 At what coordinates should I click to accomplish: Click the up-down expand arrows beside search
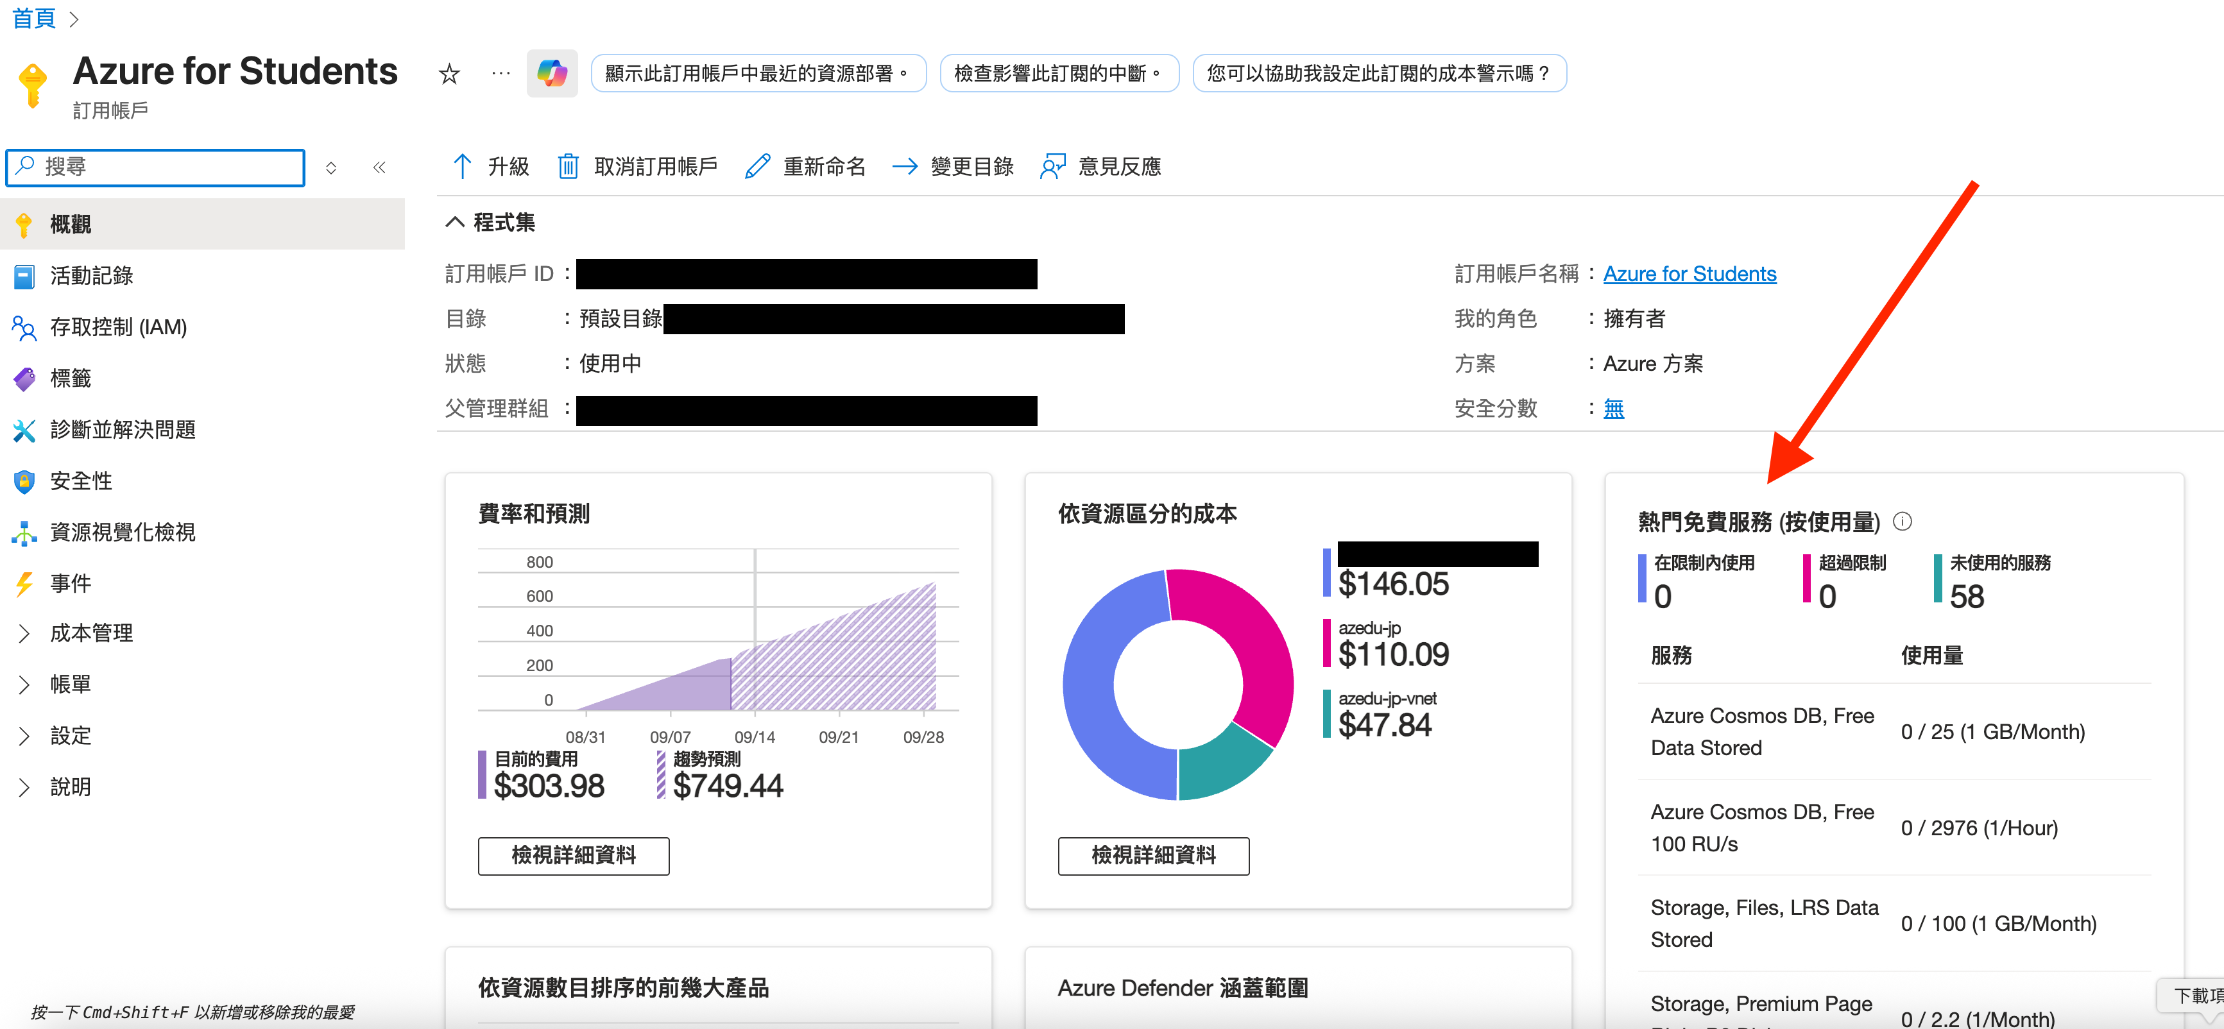[x=330, y=167]
